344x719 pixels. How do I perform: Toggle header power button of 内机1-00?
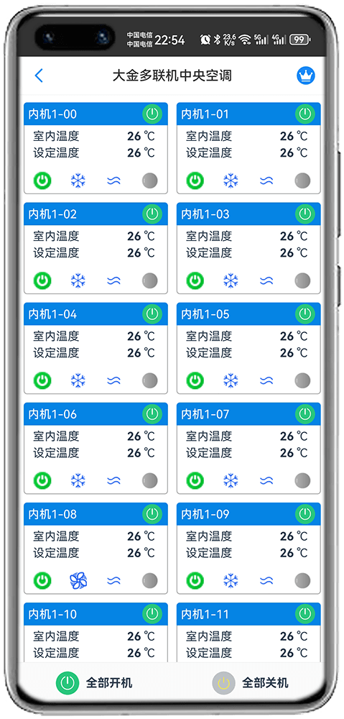click(152, 114)
